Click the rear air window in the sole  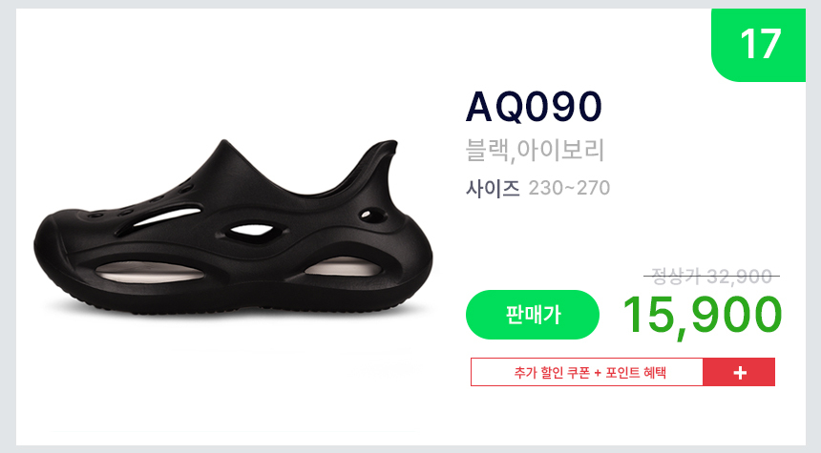click(x=344, y=267)
